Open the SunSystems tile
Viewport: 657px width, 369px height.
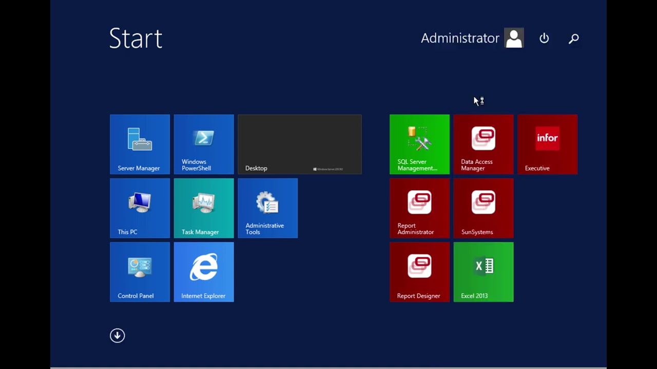tap(484, 208)
